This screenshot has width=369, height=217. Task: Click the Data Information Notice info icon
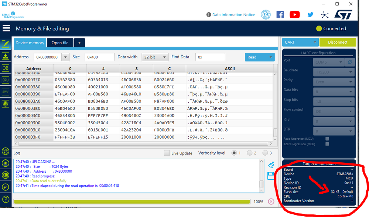pos(208,15)
